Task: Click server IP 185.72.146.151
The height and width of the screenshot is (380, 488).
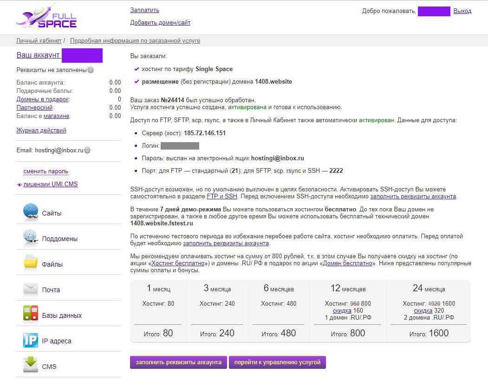Action: pyautogui.click(x=205, y=133)
